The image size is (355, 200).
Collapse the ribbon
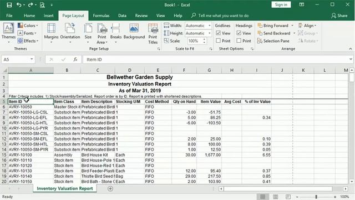(x=350, y=49)
